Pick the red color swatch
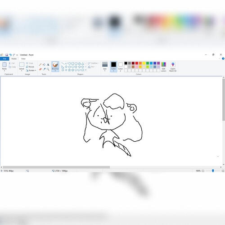This screenshot has width=225, height=225. click(x=137, y=63)
